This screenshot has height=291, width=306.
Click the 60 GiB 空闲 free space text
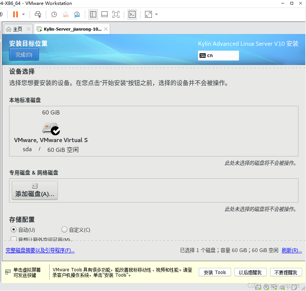pyautogui.click(x=63, y=150)
